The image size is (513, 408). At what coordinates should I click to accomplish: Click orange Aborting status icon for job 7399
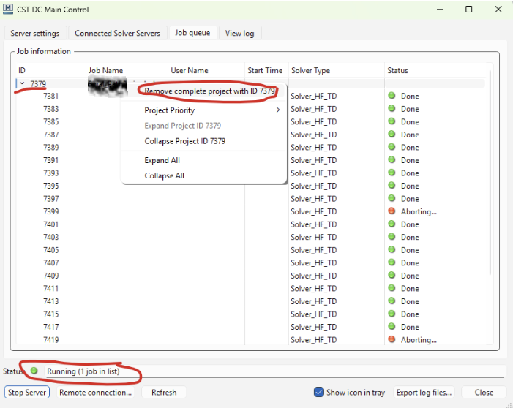392,212
